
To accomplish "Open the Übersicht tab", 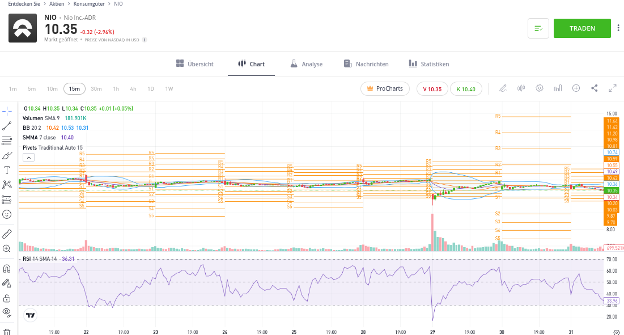I will pyautogui.click(x=194, y=64).
